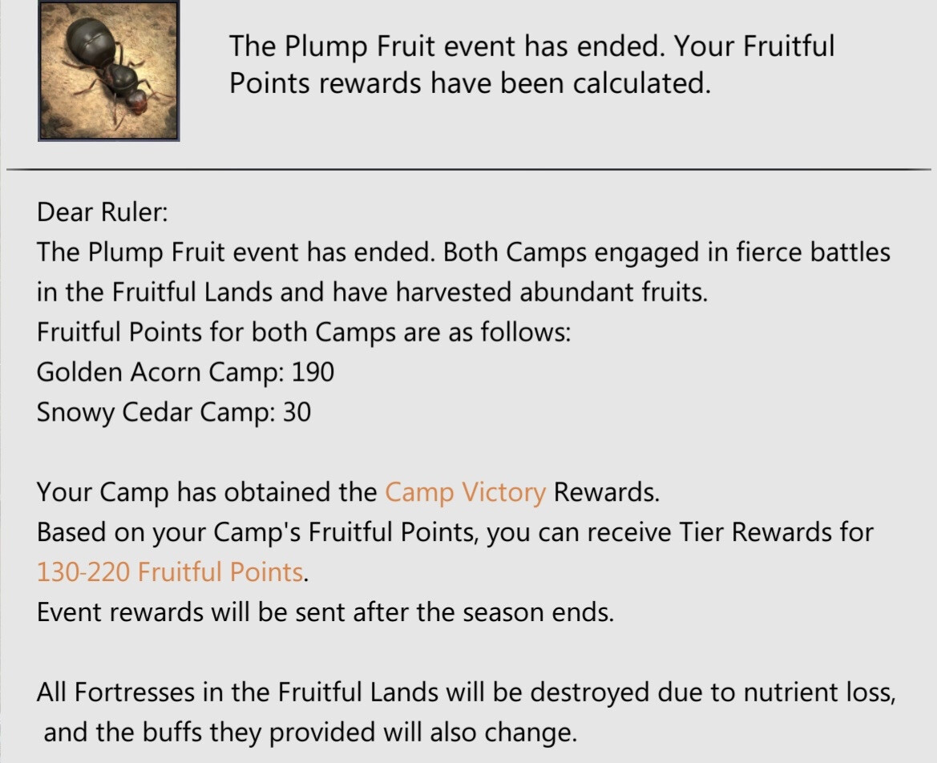
Task: Click "have harvested abundant fruits" line
Action: pyautogui.click(x=372, y=293)
